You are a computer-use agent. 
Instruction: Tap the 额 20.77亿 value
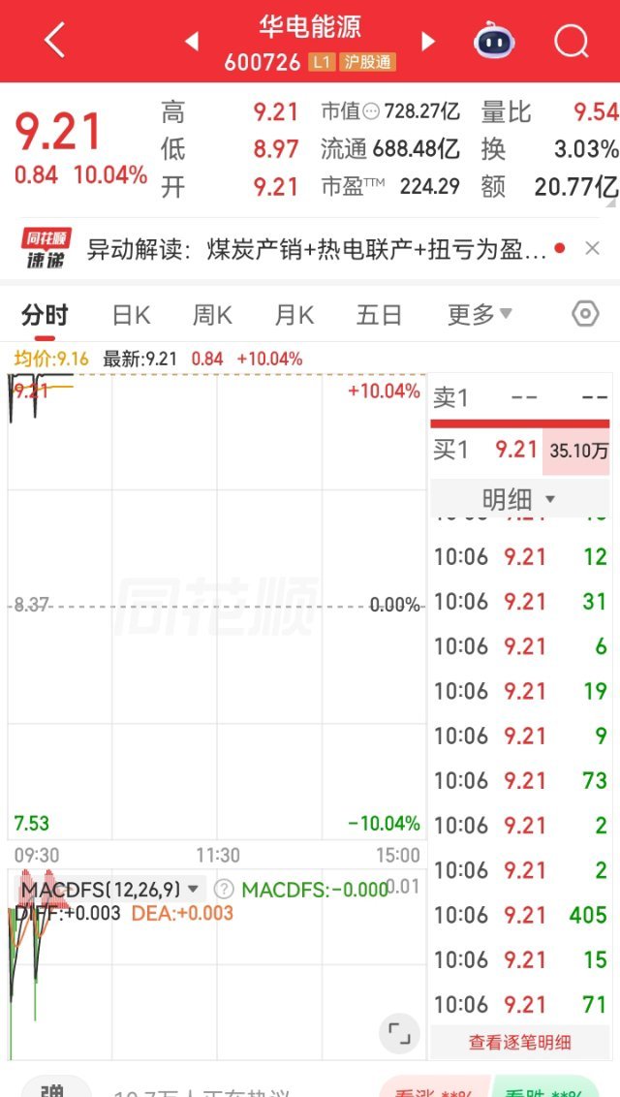576,187
